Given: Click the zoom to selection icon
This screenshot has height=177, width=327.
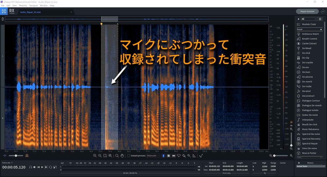Looking at the screenshot, I should tap(105, 156).
